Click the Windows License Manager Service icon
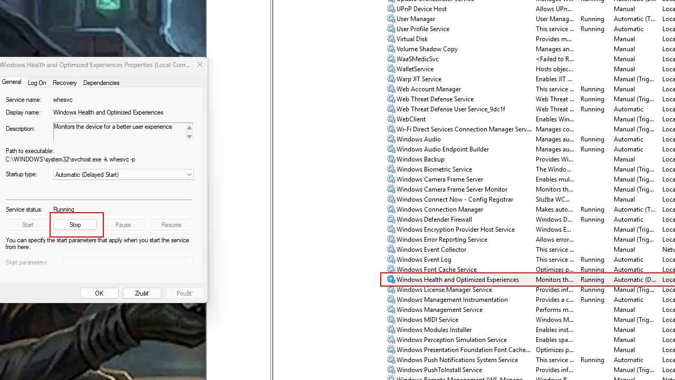 click(391, 290)
